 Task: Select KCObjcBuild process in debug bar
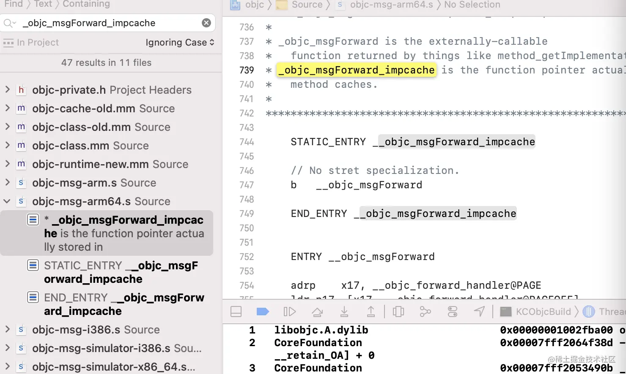[x=535, y=312]
